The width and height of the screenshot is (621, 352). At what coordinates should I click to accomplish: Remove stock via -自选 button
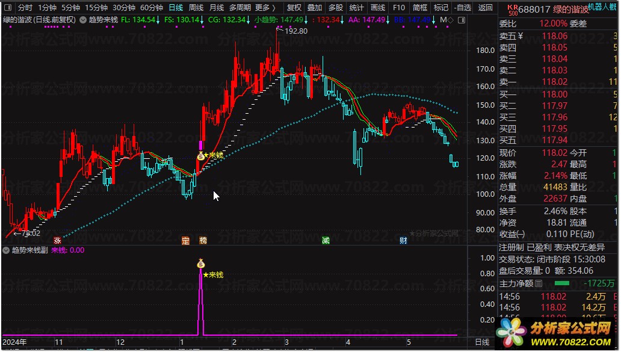(463, 8)
